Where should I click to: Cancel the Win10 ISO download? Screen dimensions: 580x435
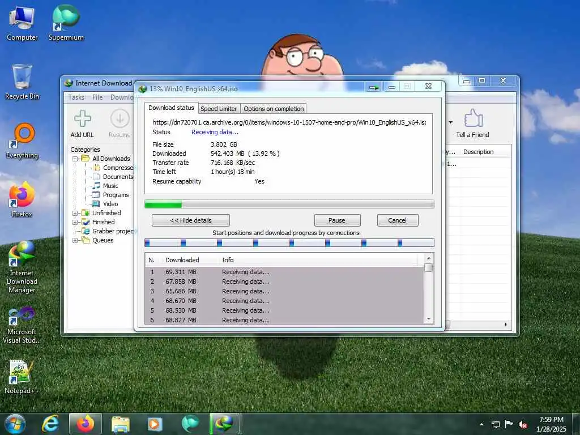pos(397,220)
